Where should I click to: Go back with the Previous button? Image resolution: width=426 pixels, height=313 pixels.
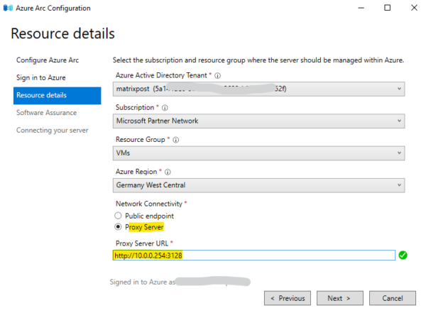(x=287, y=298)
